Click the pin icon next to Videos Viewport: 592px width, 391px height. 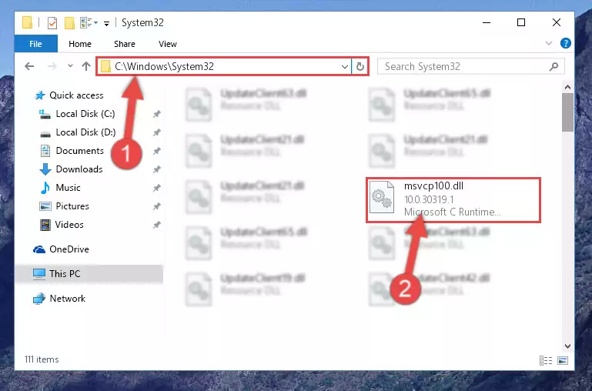tap(157, 225)
